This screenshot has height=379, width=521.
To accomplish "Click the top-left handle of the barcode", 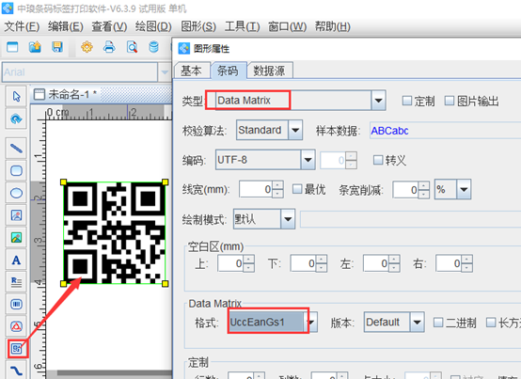I will point(63,182).
